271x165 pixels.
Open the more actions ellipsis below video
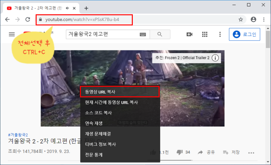point(251,153)
